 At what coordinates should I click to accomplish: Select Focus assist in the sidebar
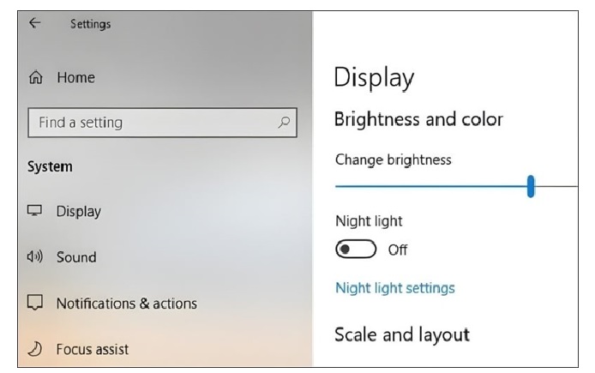point(93,349)
